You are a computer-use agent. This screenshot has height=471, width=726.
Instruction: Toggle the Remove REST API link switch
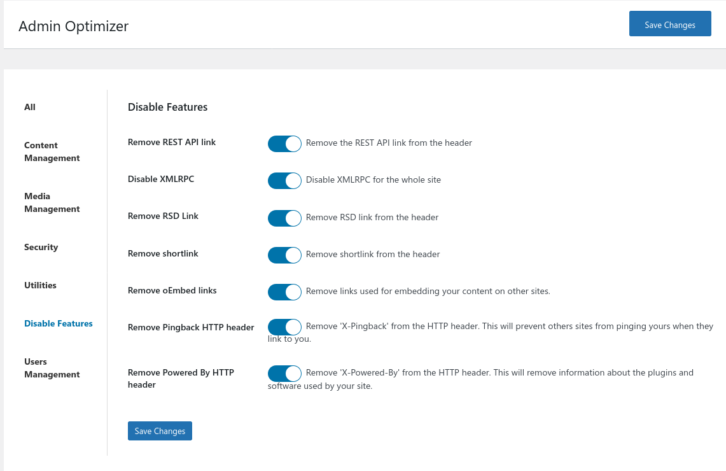click(284, 144)
